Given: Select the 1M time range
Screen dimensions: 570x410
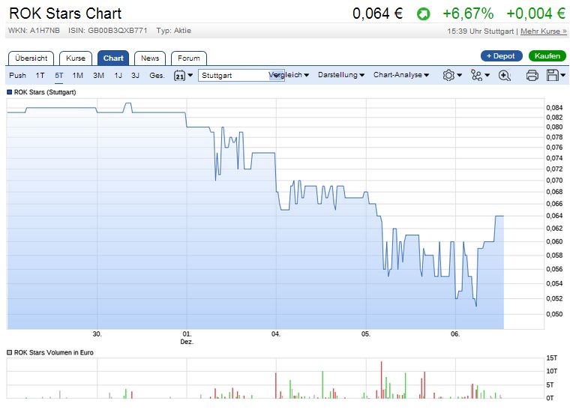Looking at the screenshot, I should click(78, 75).
